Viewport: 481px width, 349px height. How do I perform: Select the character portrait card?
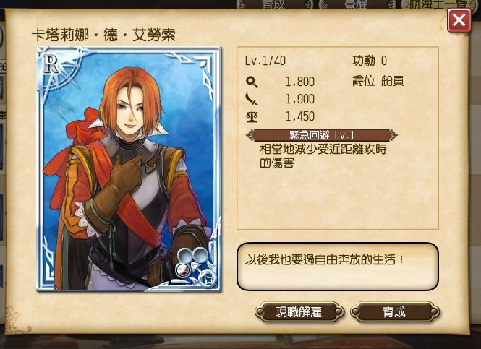click(x=129, y=169)
